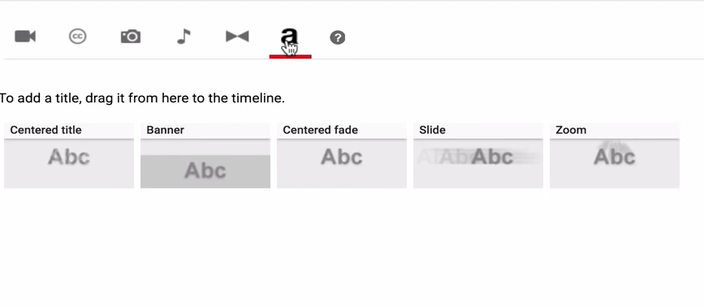Open the video camera clips tab
The height and width of the screenshot is (307, 704).
[25, 37]
